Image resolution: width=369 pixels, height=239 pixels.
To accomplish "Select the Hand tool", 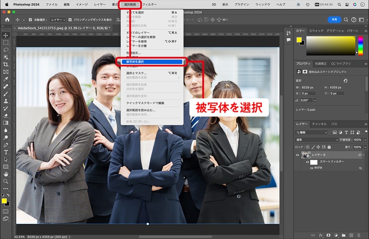I will (x=5, y=174).
